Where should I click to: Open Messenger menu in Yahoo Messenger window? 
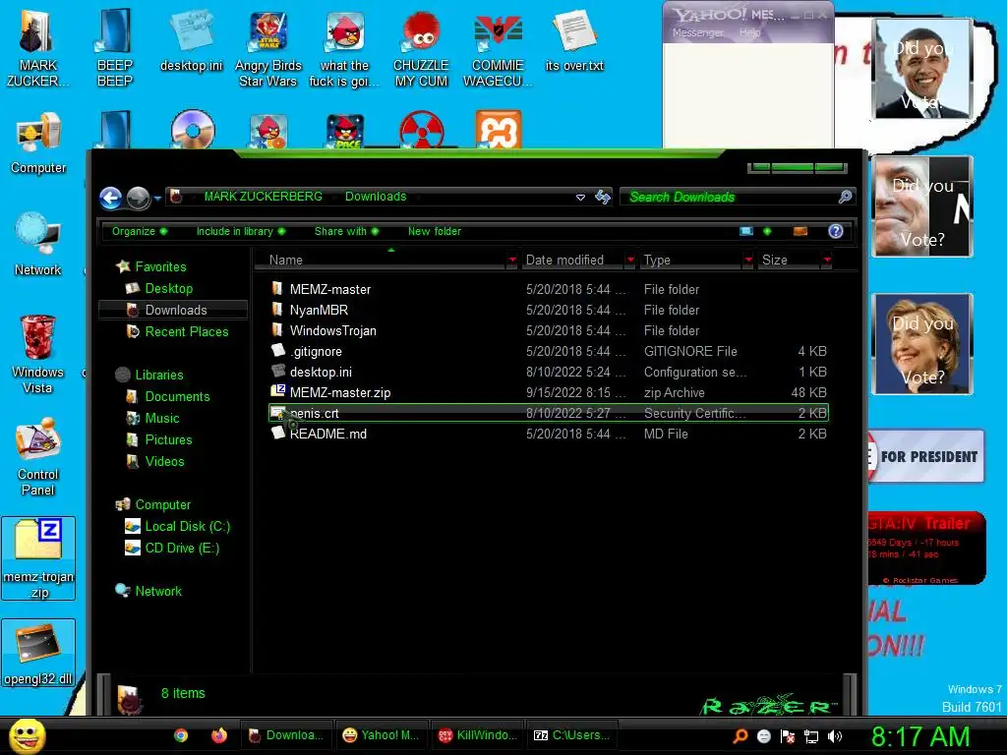point(697,32)
